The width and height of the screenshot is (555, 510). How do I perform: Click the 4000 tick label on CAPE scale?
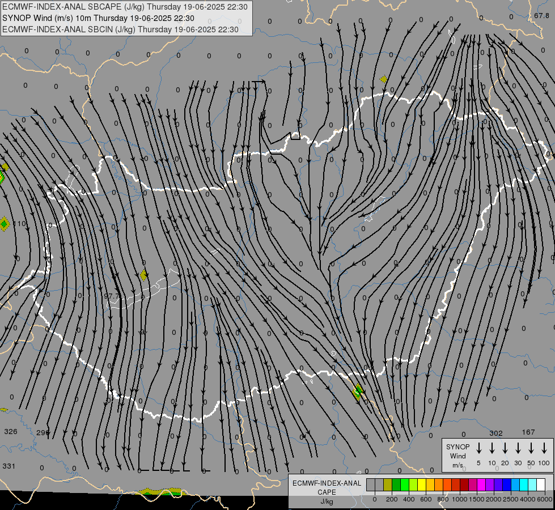point(527,499)
